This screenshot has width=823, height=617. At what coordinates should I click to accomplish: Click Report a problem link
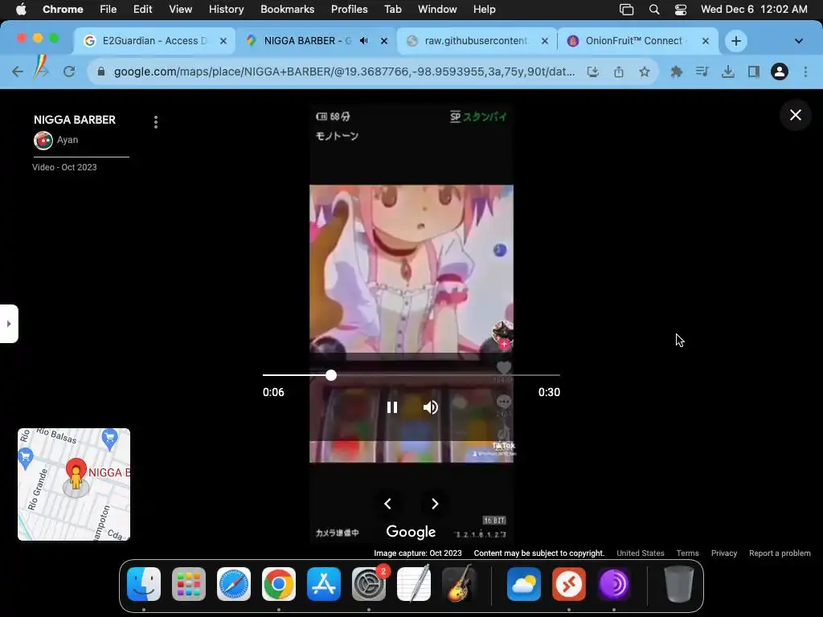click(780, 553)
